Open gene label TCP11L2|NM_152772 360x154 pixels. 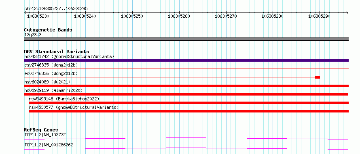click(x=45, y=135)
